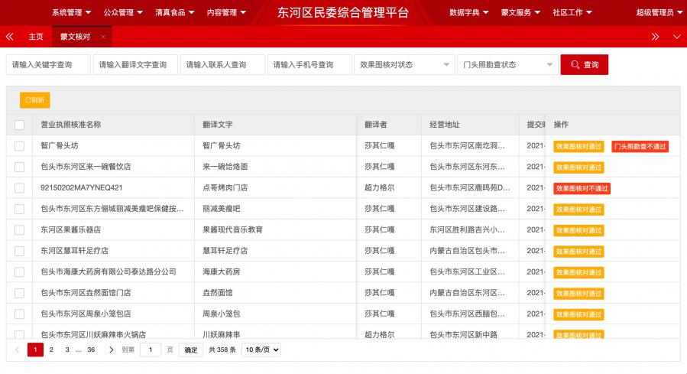Open the 10条/页 page size selector
Screen dimensions: 687x374
(261, 350)
